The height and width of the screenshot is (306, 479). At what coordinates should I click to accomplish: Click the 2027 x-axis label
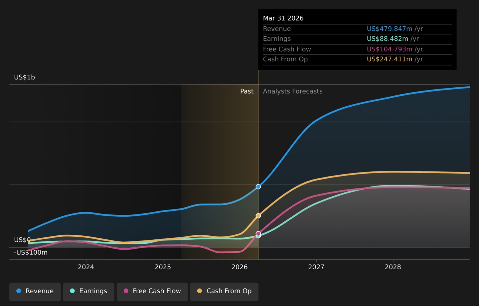pyautogui.click(x=316, y=267)
